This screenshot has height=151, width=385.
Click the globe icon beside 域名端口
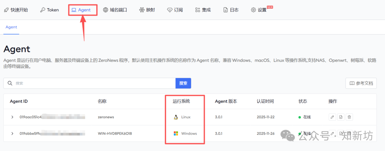click(105, 10)
